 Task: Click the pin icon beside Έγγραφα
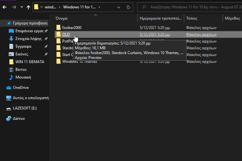46,46
